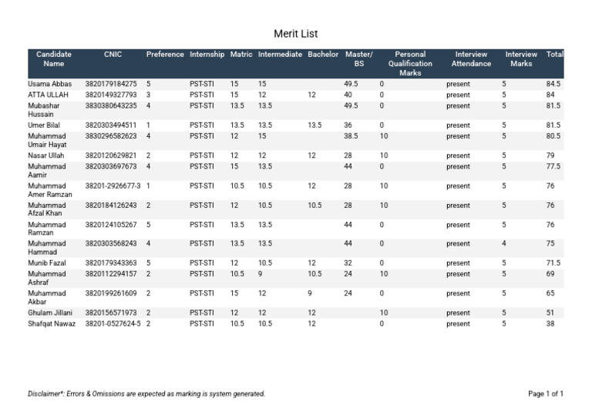Image resolution: width=592 pixels, height=418 pixels.
Task: Select candidate name Nasar Ullah
Action: coord(45,155)
